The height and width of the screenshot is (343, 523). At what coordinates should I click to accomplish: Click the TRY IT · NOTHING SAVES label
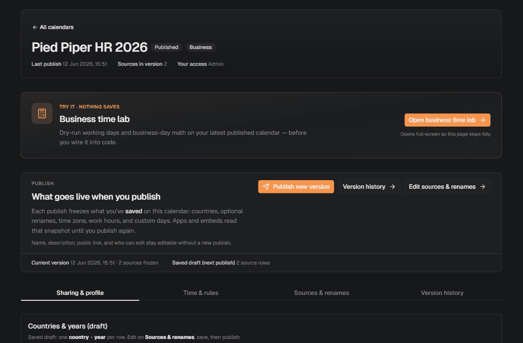[89, 107]
